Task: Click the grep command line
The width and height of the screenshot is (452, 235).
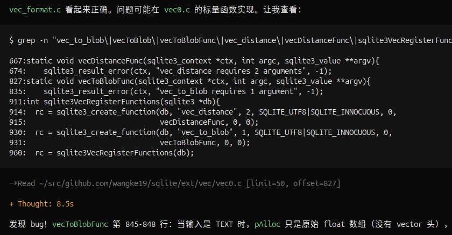Action: coord(231,40)
